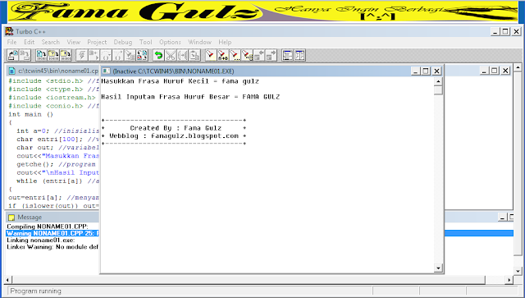Click the 'Linker Warning: No module def' line
Viewport: 525px width, 298px height.
[52, 247]
